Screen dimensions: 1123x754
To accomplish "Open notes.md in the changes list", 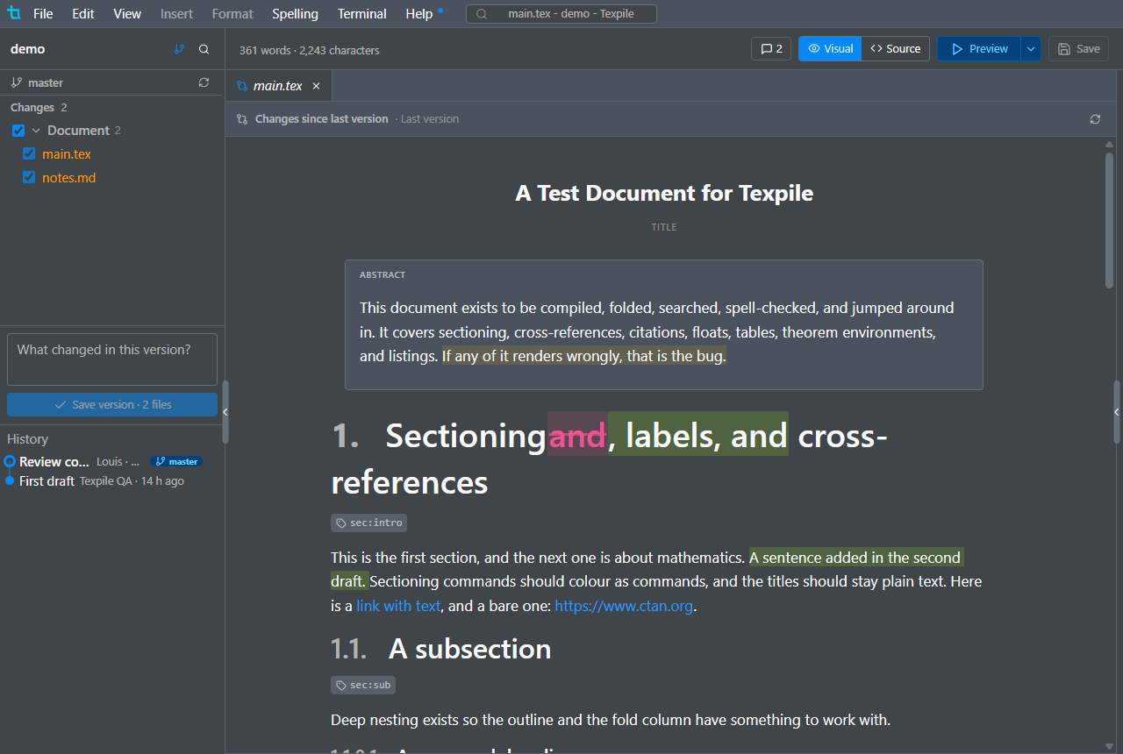I will click(69, 178).
